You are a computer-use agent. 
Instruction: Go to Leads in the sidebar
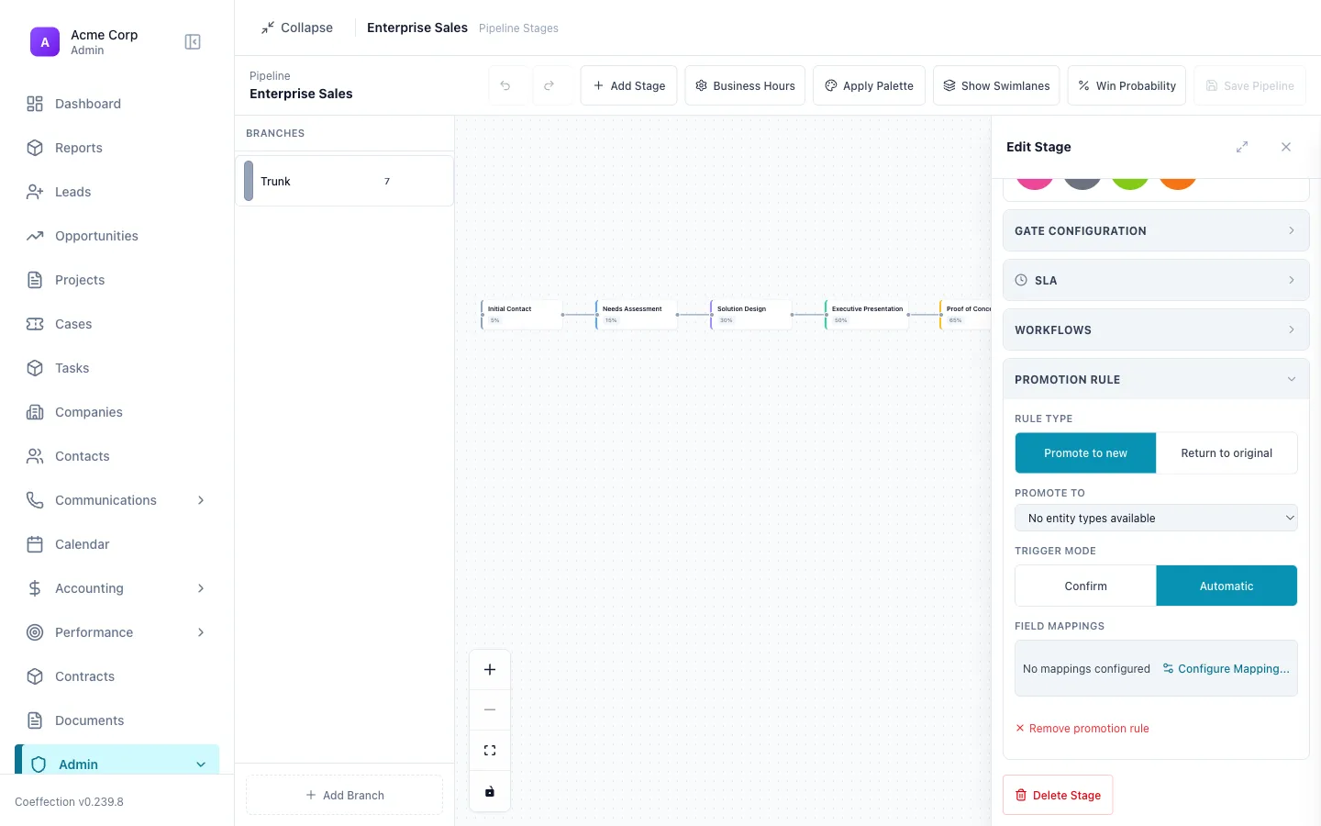(117, 192)
